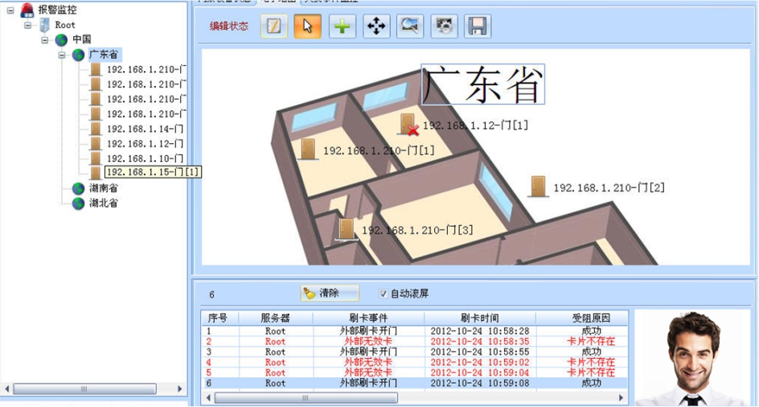Click tree panel scroll-left arrow

coord(6,389)
